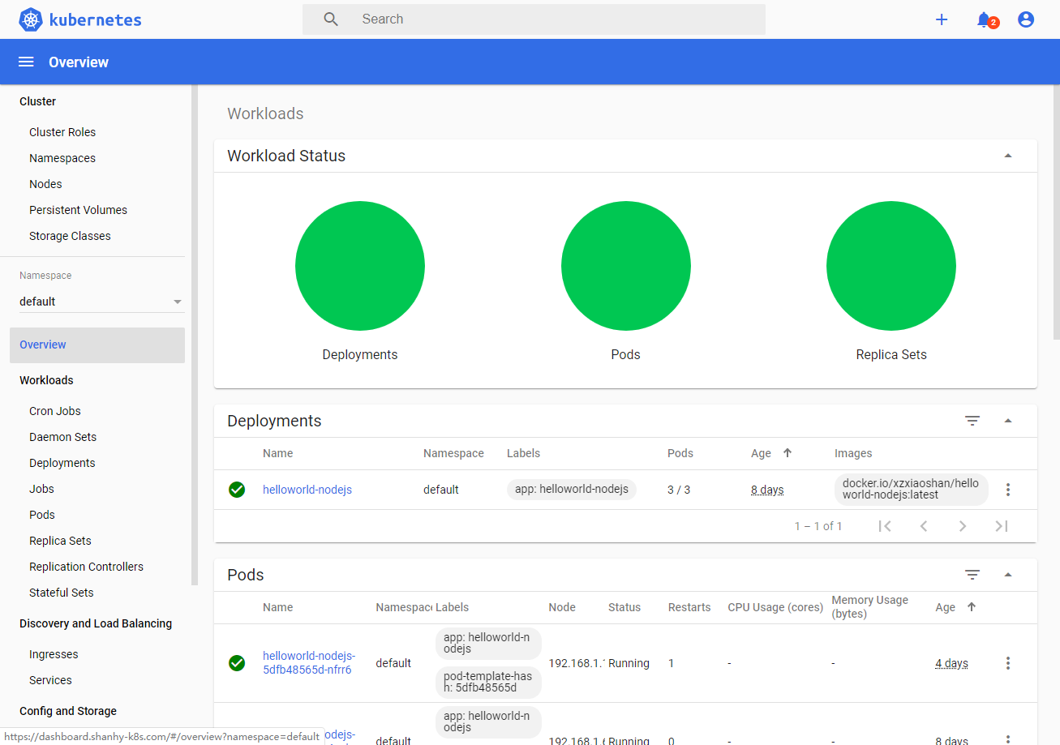This screenshot has width=1060, height=745.
Task: Click Workloads section heading in sidebar
Action: pyautogui.click(x=46, y=380)
